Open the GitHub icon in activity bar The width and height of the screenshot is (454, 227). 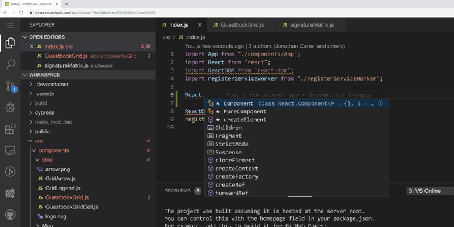tap(10, 215)
